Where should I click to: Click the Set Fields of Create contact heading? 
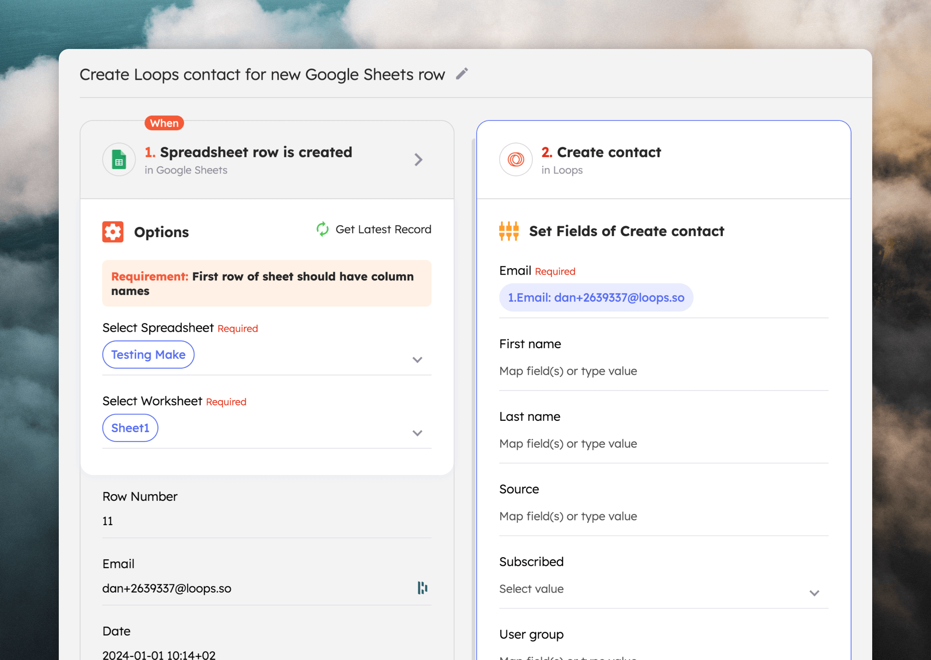click(x=626, y=231)
